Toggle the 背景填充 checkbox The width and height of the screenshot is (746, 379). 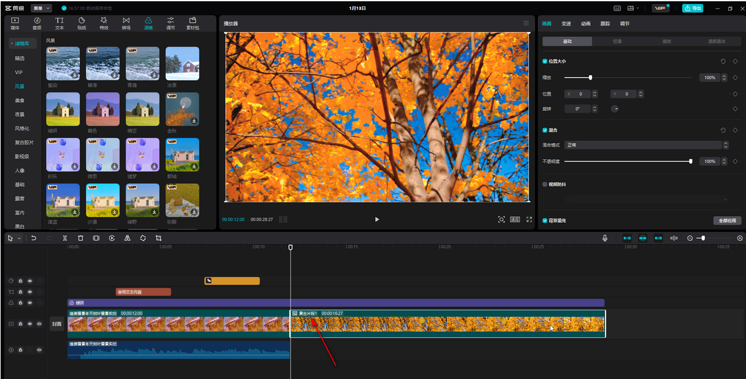point(545,220)
